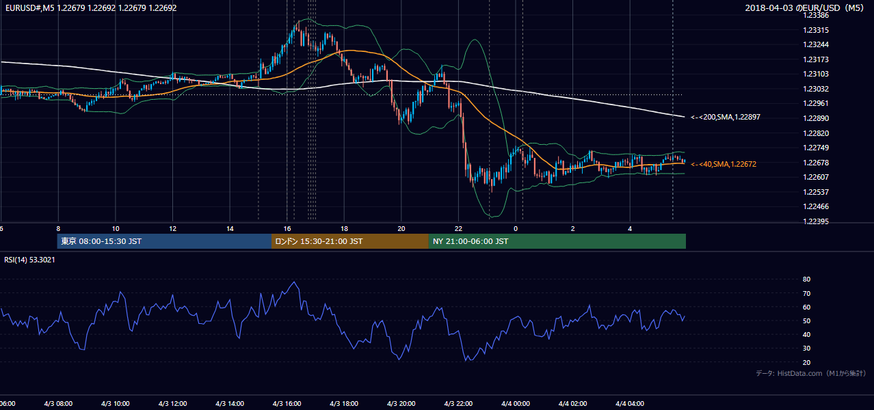
Task: Click hour tick 10 under price chart
Action: [116, 228]
